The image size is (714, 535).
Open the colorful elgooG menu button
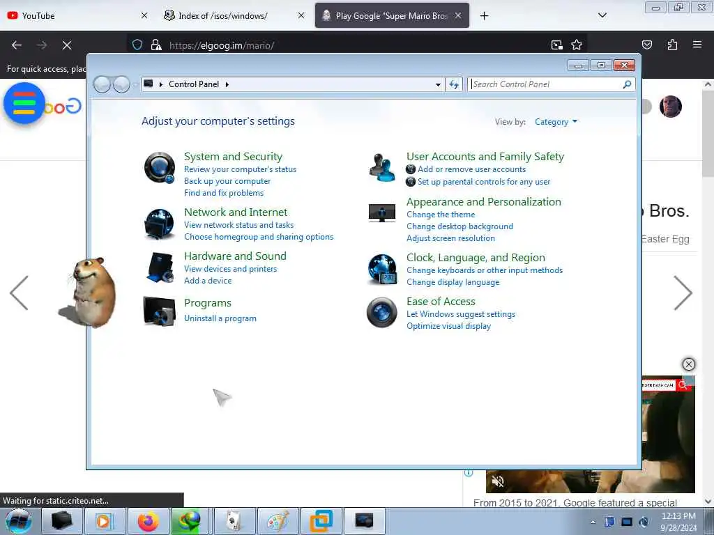24,103
